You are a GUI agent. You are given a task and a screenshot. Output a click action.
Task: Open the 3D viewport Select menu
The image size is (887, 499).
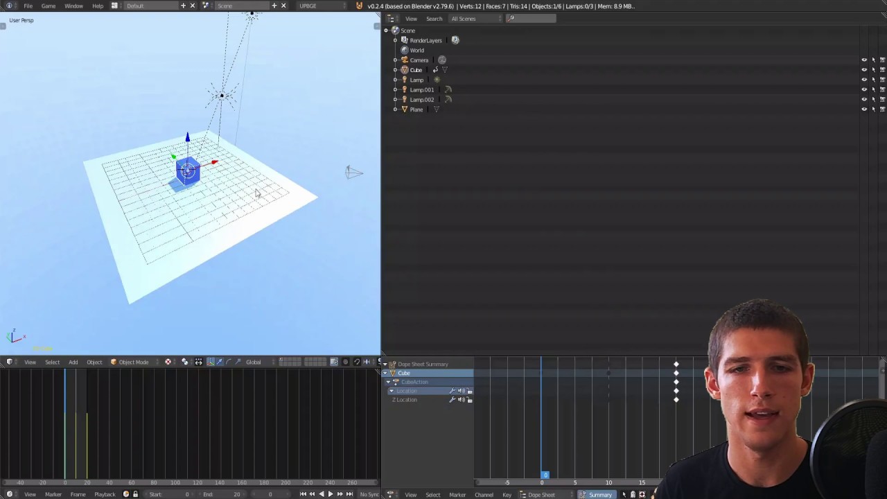(52, 362)
